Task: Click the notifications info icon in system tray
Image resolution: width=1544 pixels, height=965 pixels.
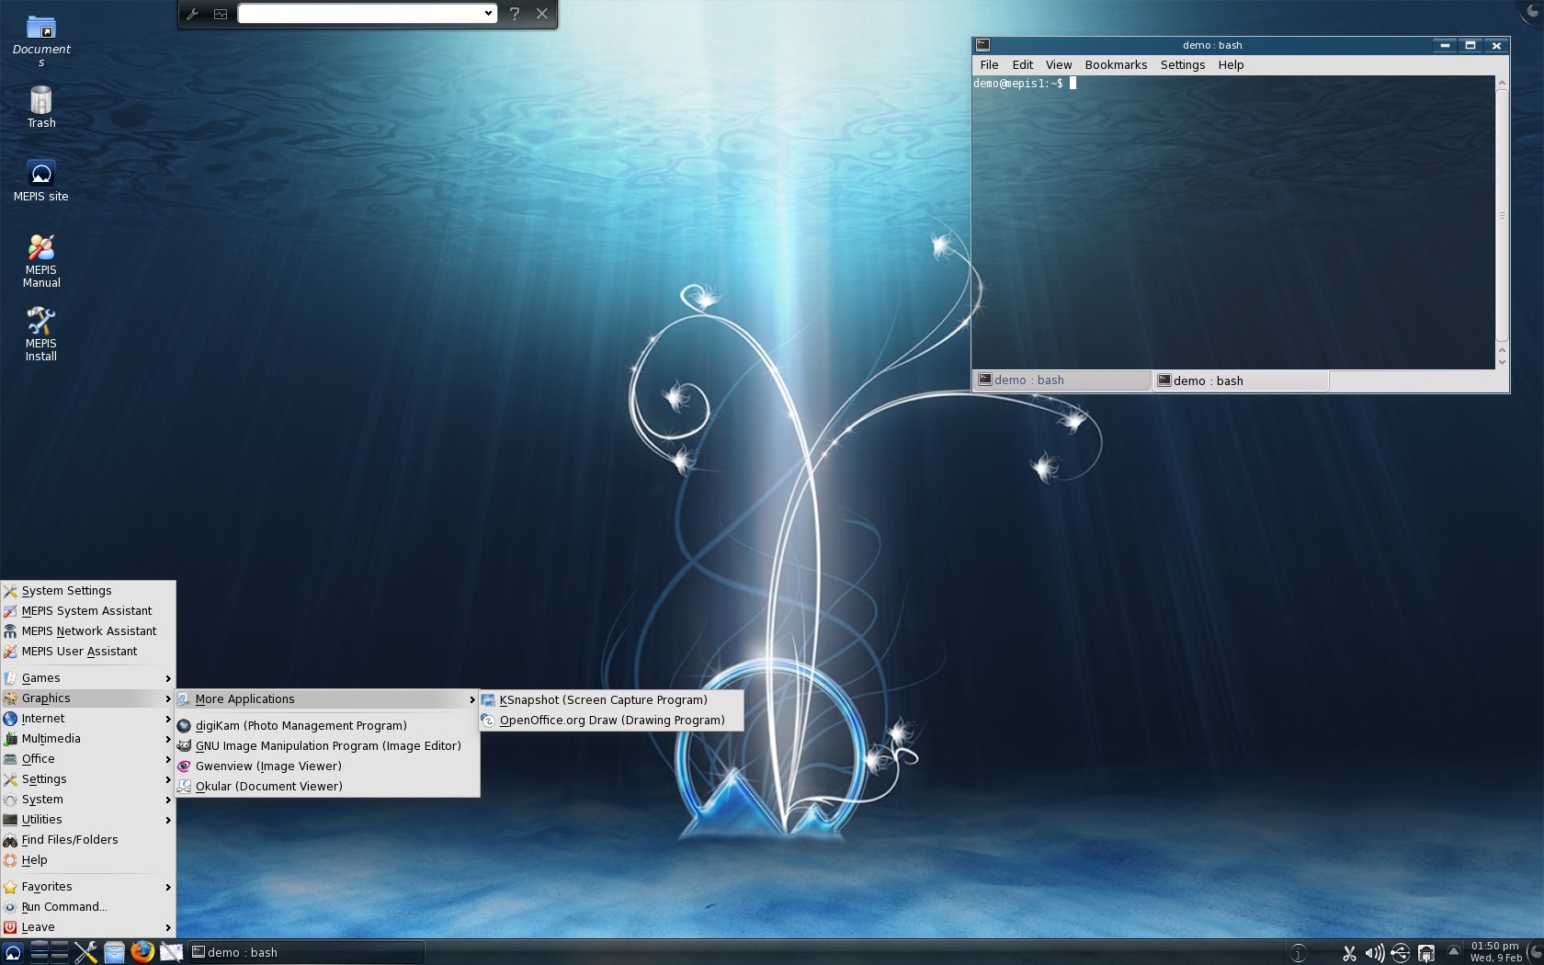Action: click(x=1299, y=954)
